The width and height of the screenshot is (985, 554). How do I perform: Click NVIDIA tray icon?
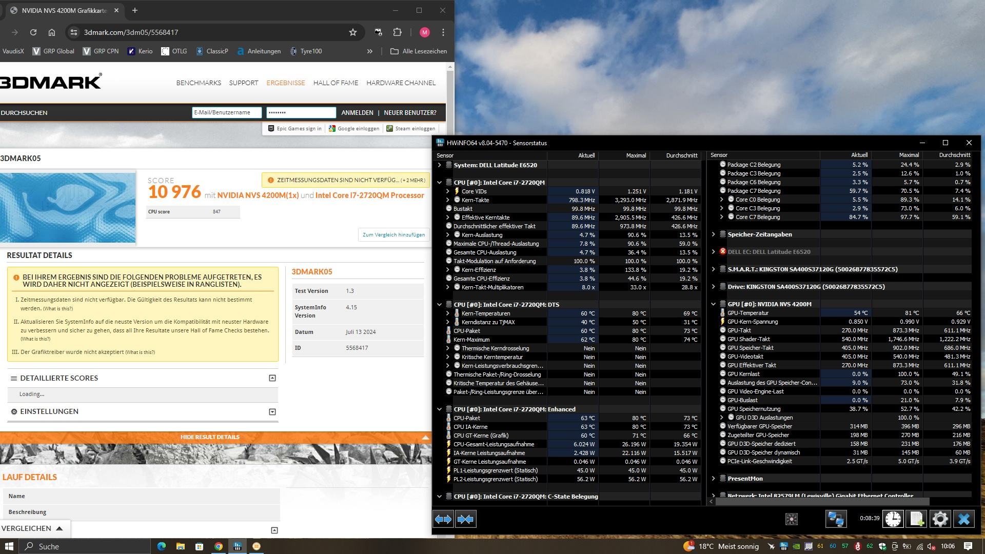click(x=796, y=546)
